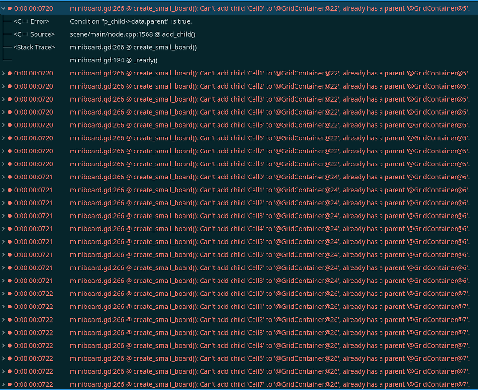Click the red icon on the Cell0 GridContainer@26 error
Viewport: 478px width, 390px height.
point(10,294)
